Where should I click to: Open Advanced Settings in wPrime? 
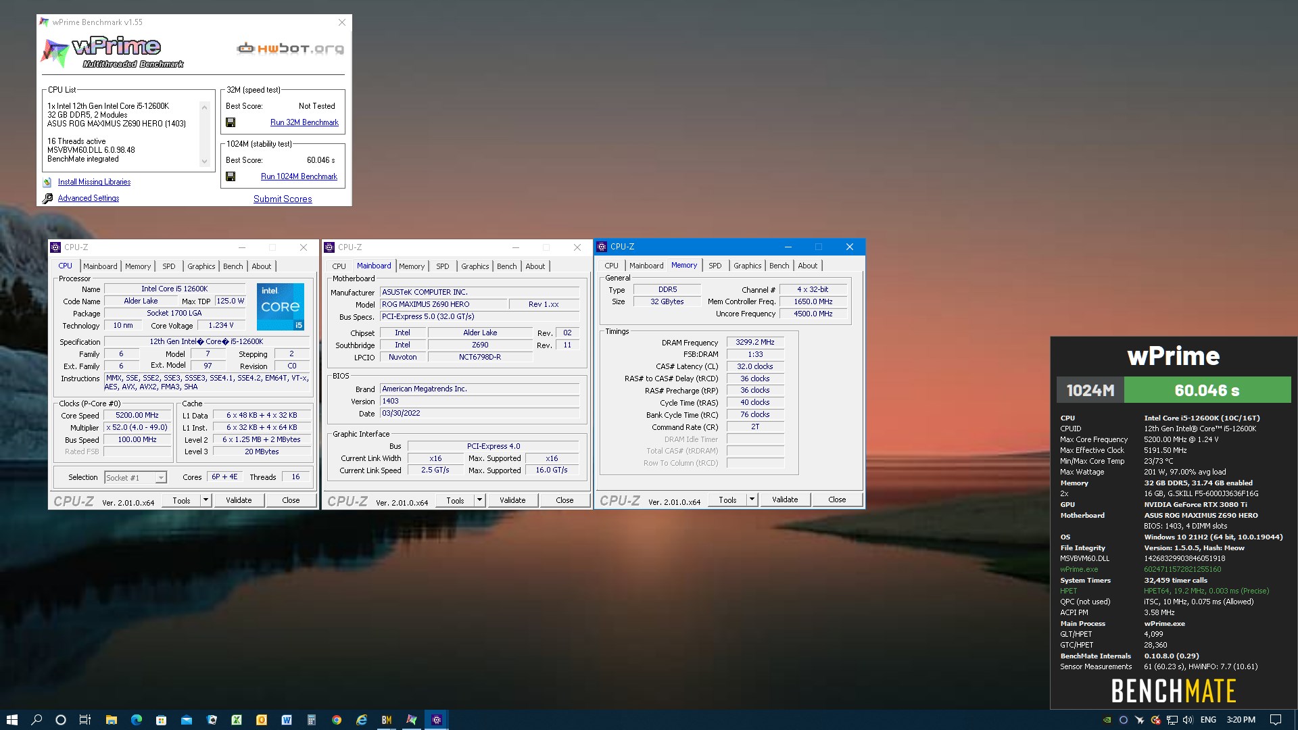[x=89, y=198]
